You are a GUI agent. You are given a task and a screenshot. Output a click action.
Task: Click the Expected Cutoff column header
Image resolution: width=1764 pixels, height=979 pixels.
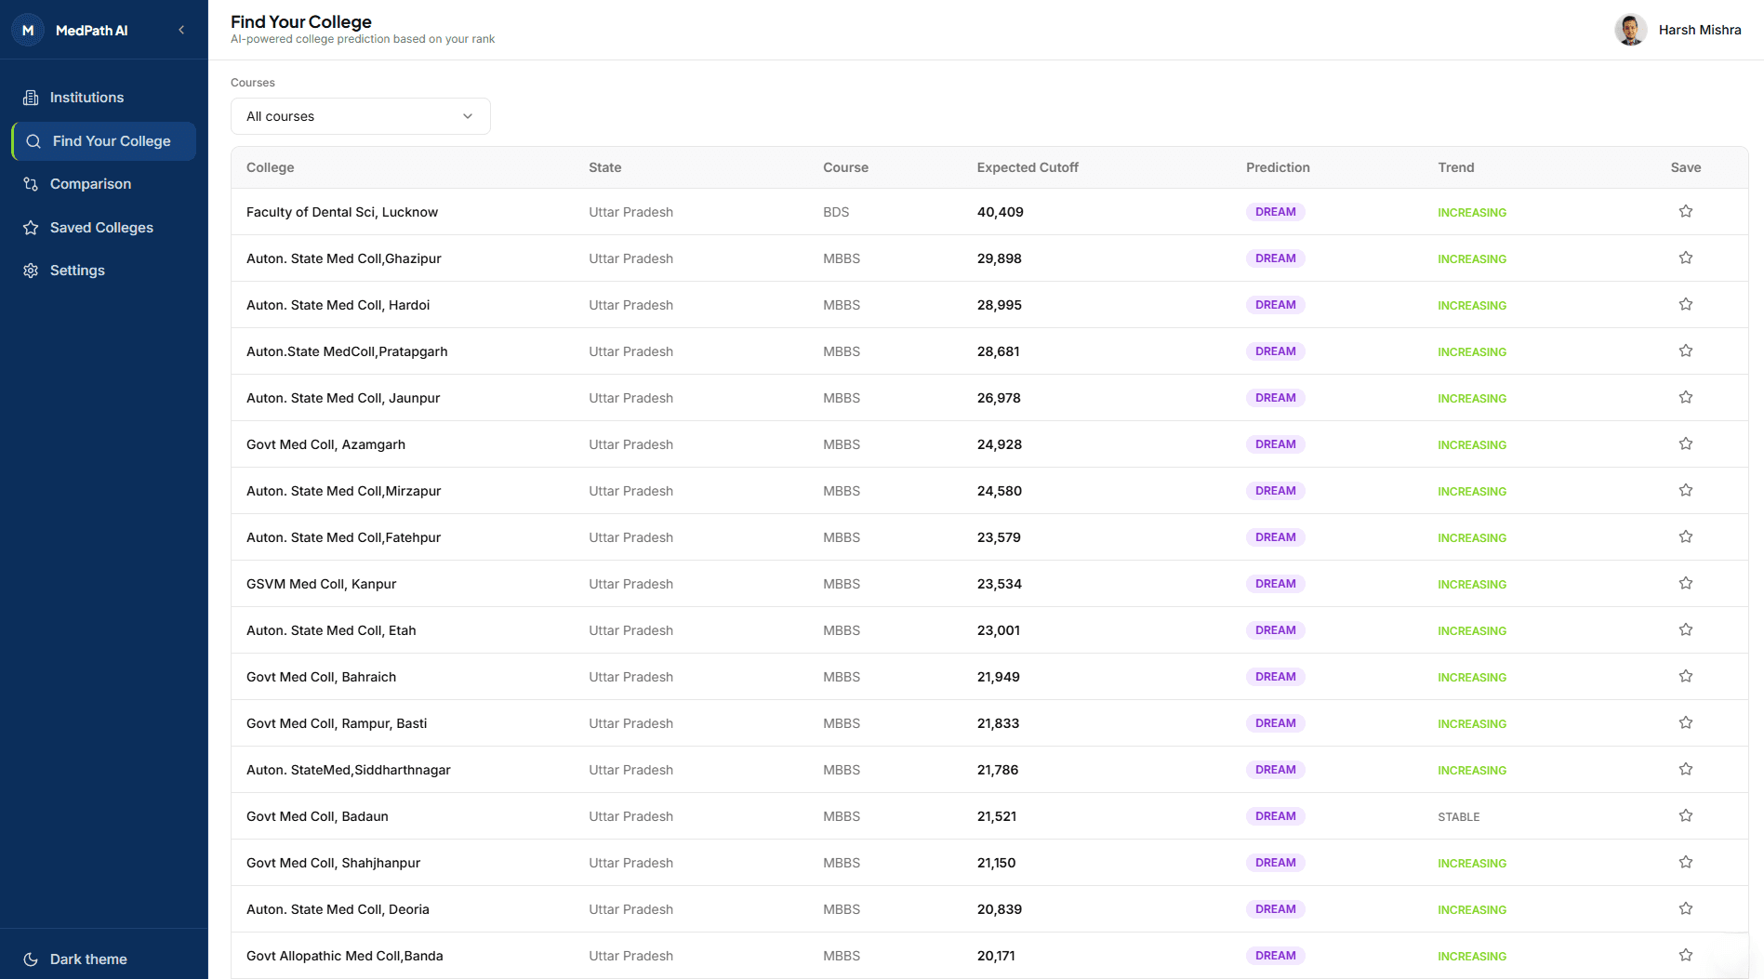(x=1027, y=167)
